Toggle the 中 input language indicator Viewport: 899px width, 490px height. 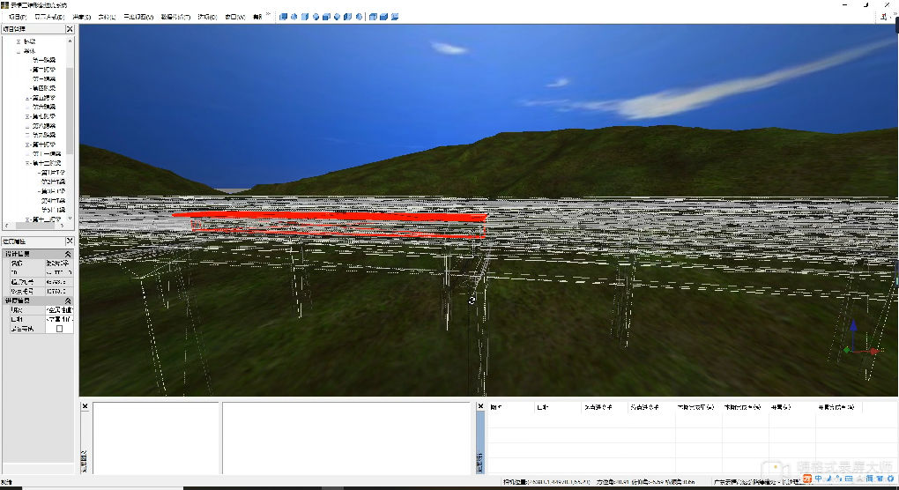tap(818, 479)
